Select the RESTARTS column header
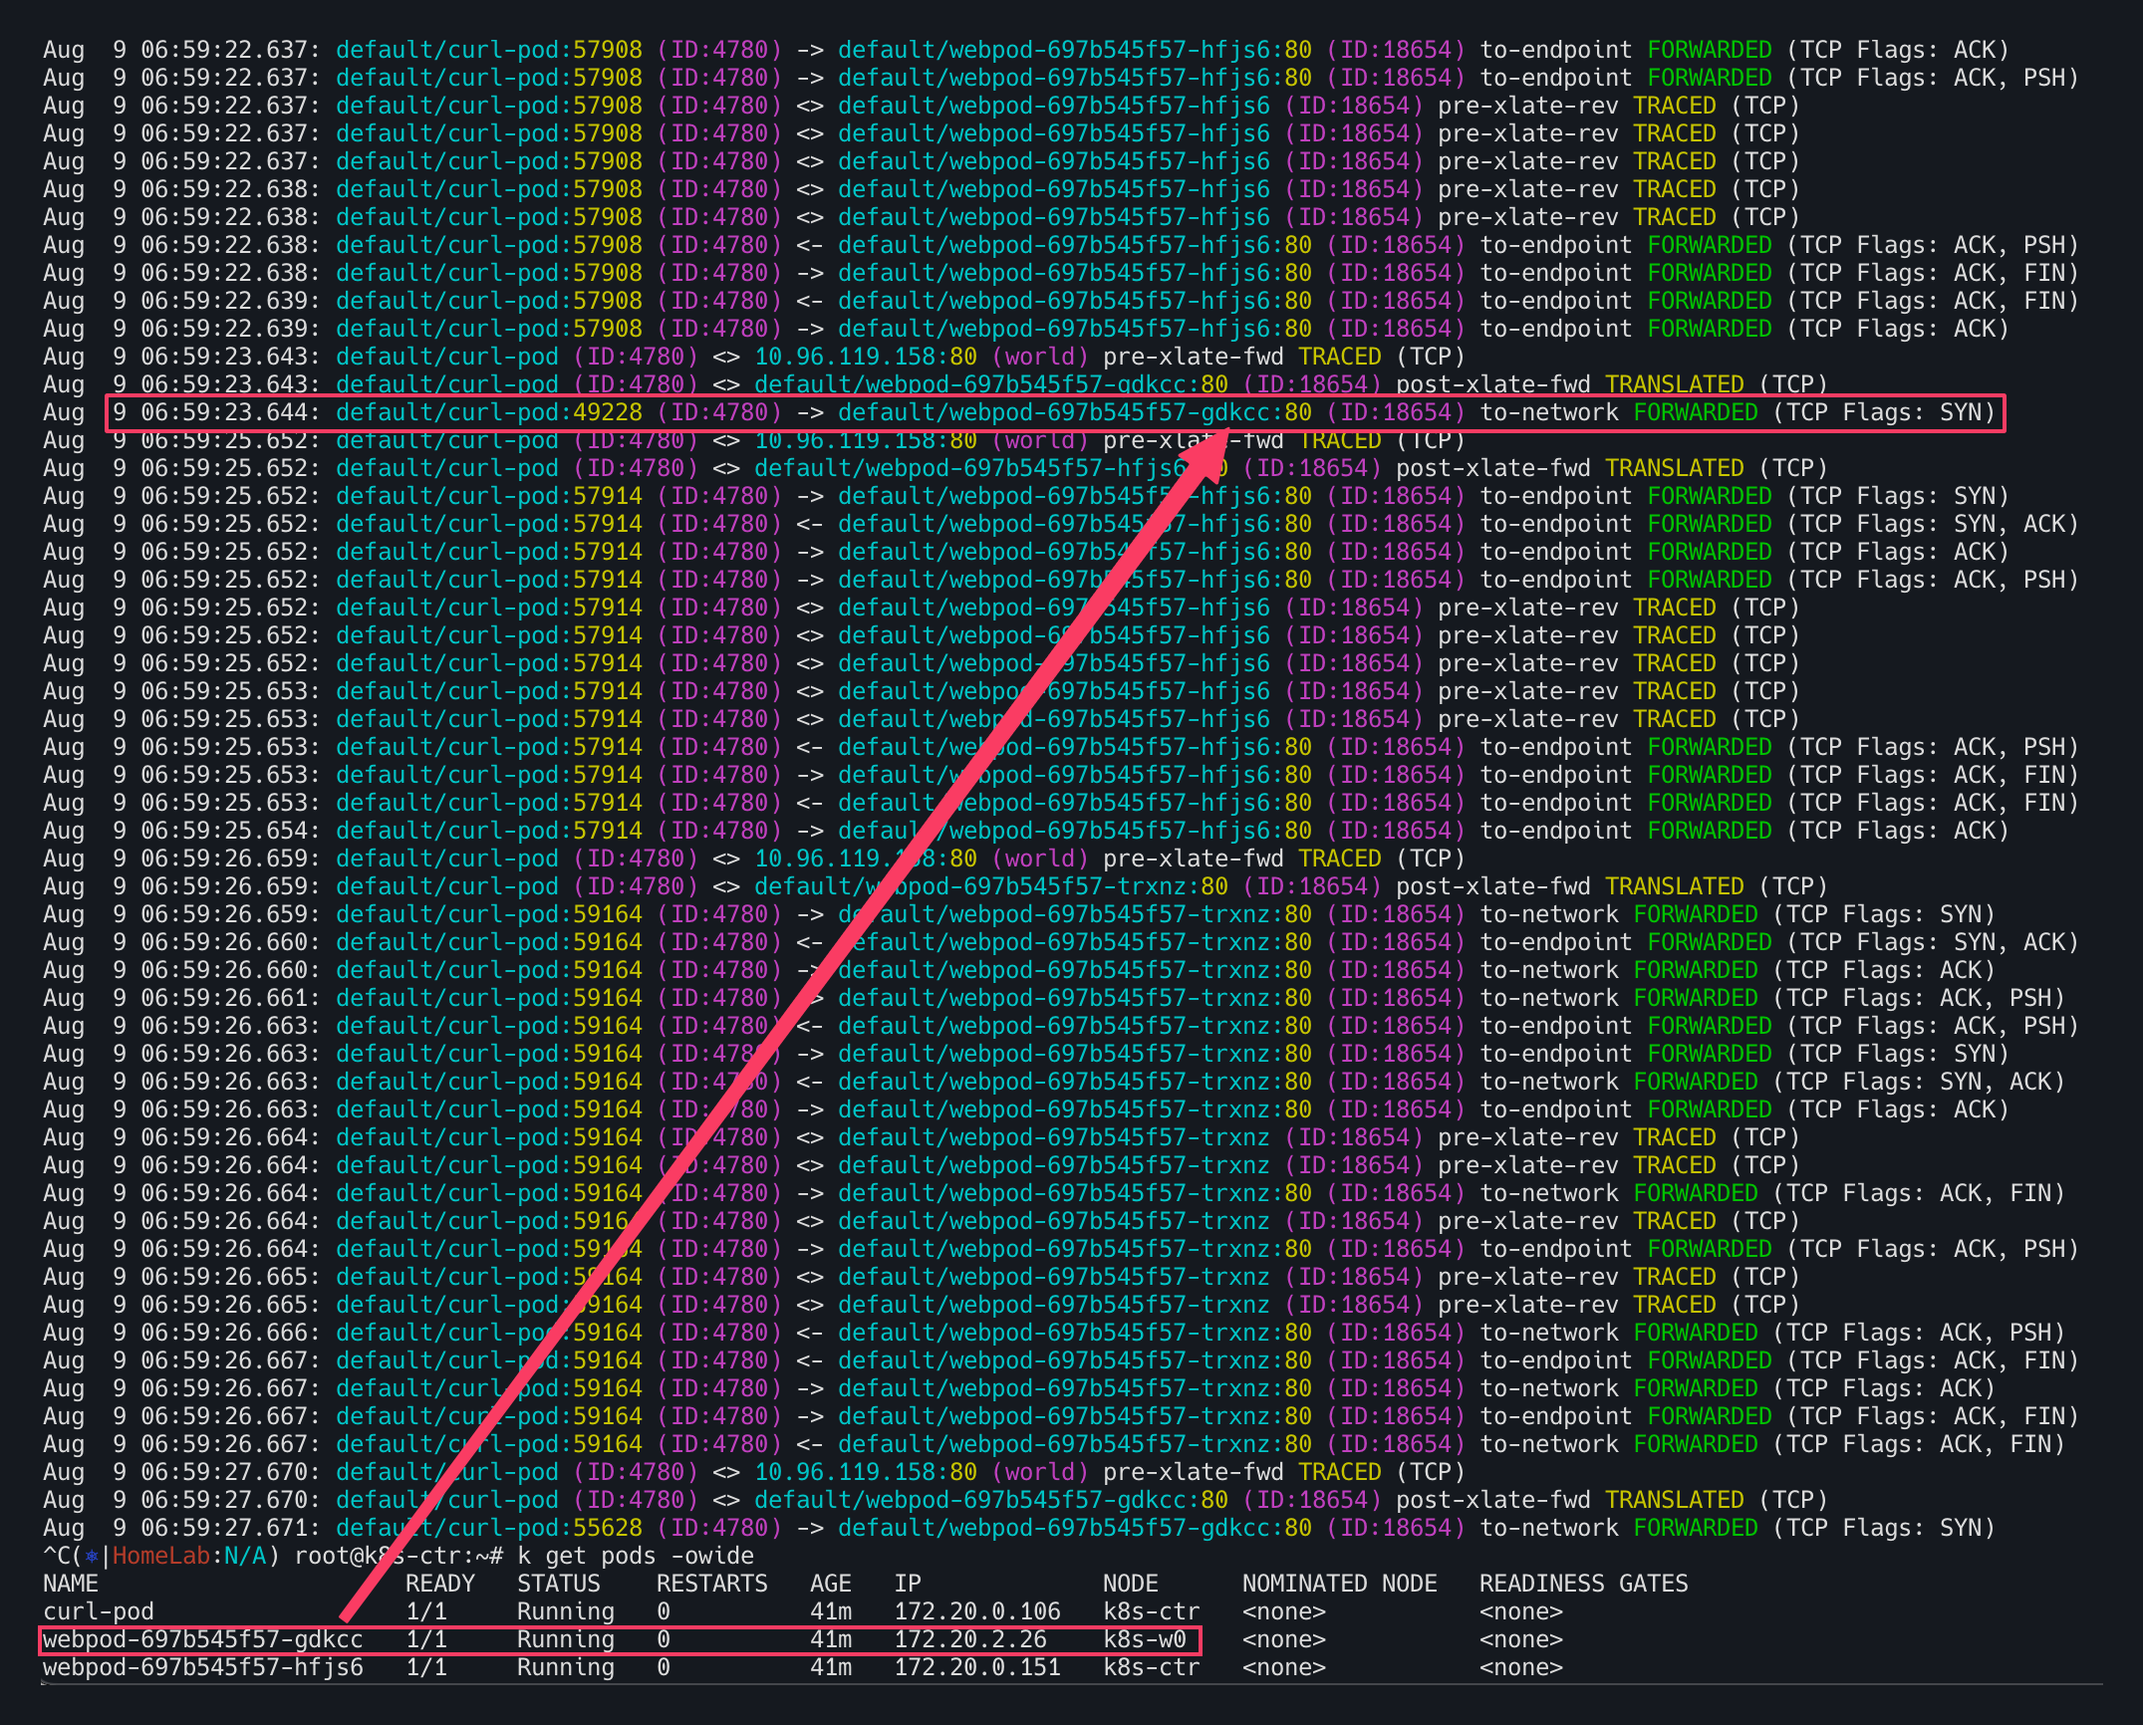This screenshot has width=2143, height=1725. [711, 1584]
